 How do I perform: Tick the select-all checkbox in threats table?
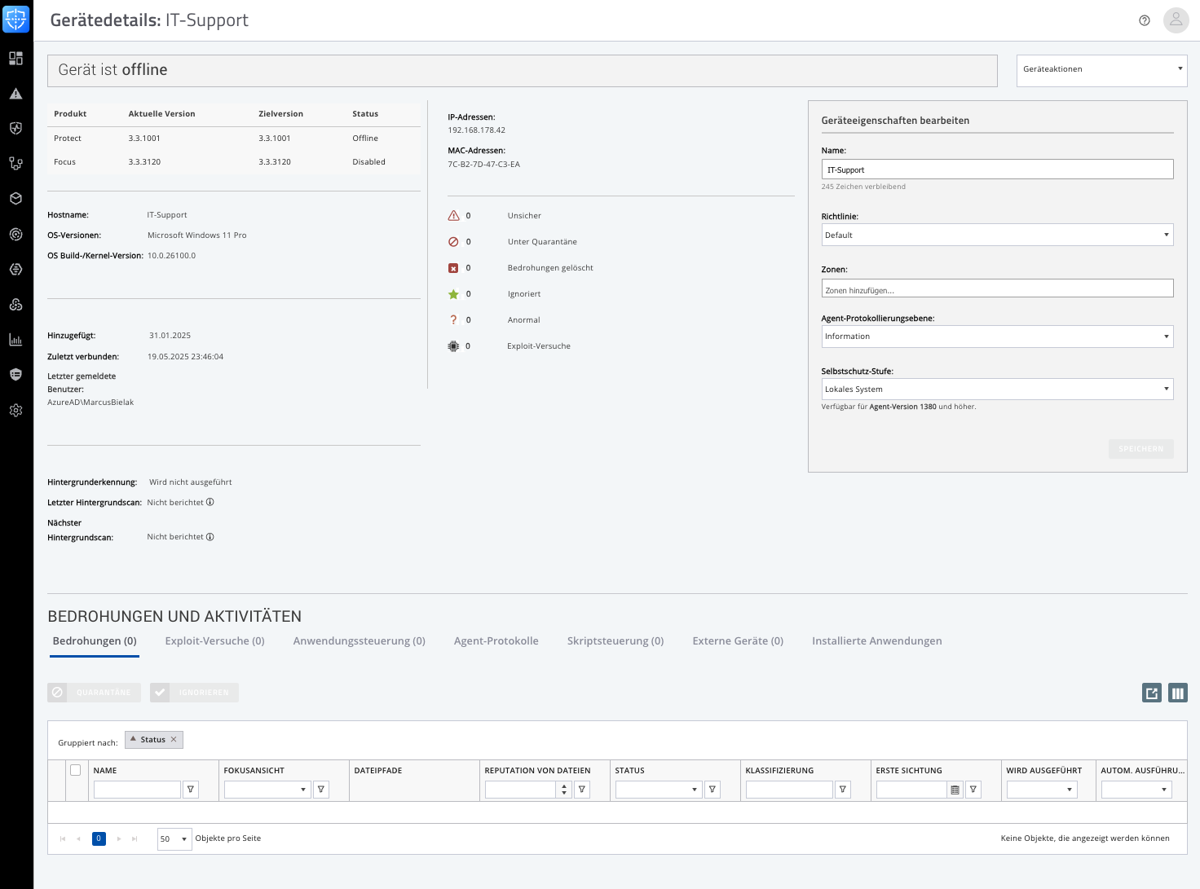[x=76, y=770]
